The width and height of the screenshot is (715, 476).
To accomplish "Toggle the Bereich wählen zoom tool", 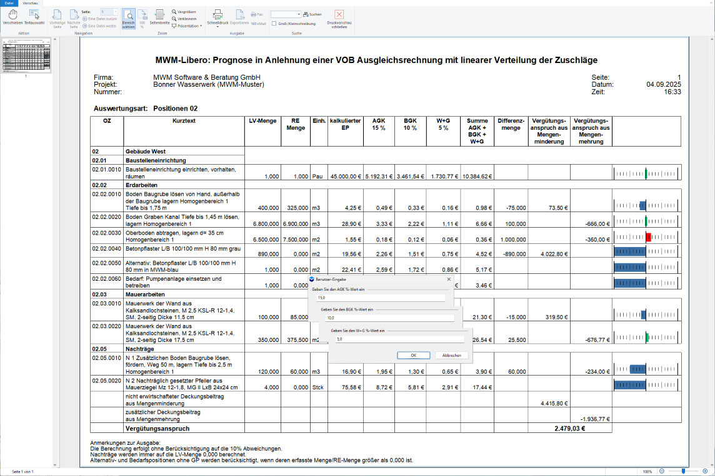I will click(x=128, y=19).
